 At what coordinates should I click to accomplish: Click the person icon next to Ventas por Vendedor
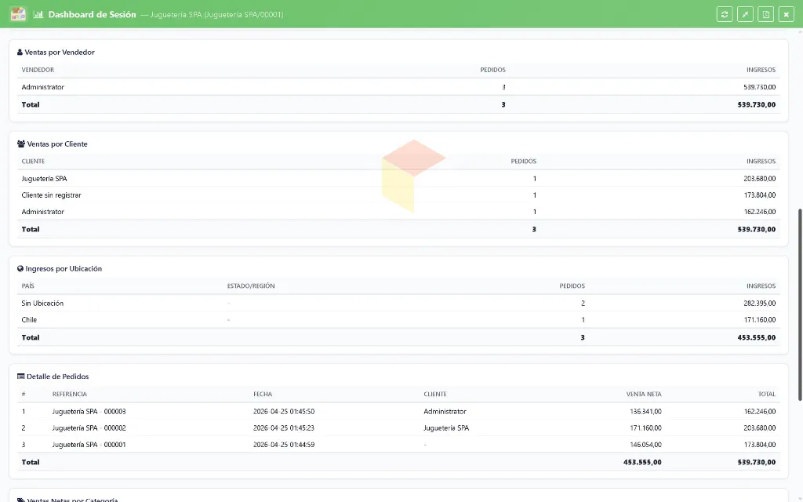tap(20, 53)
